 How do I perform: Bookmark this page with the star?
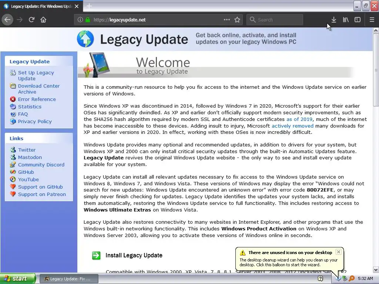(x=237, y=20)
